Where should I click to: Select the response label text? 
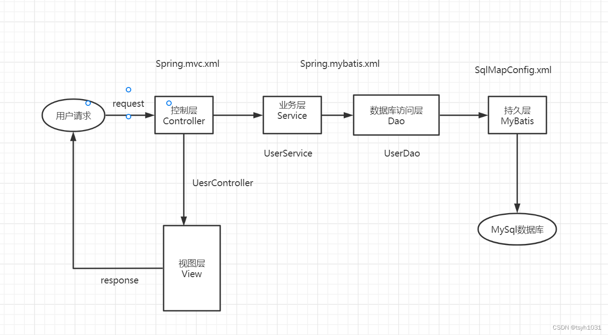click(x=119, y=280)
